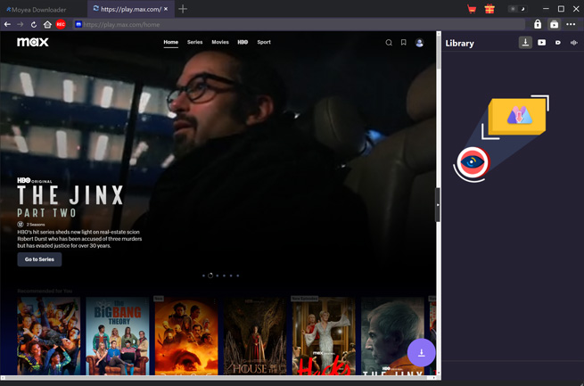
Task: Click the gift box icon in title bar
Action: pos(489,9)
